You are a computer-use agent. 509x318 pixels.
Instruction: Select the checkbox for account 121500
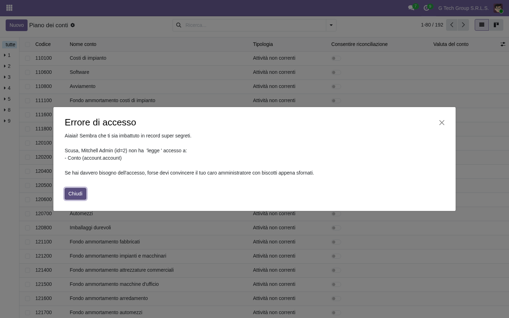pos(28,284)
